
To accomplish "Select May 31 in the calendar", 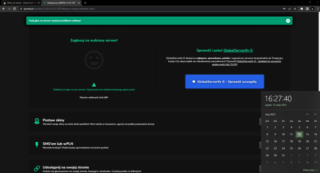I will [x=283, y=155].
